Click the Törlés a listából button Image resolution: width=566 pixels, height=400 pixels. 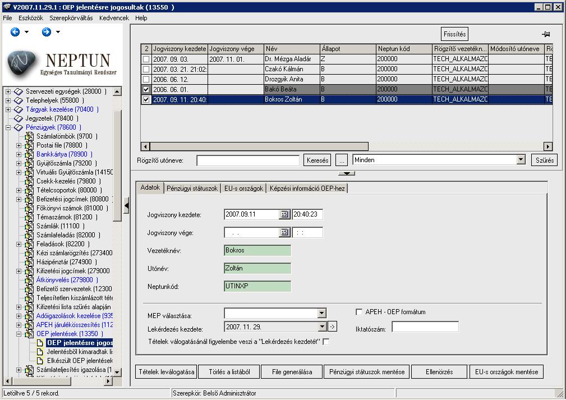(229, 372)
